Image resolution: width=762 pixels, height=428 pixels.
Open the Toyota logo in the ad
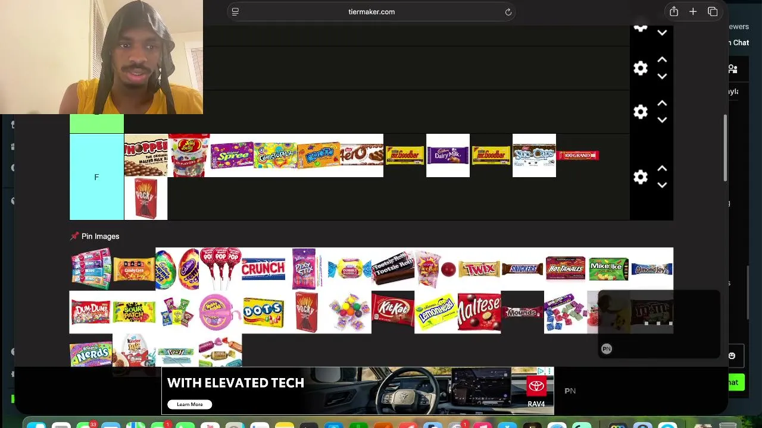pos(536,386)
